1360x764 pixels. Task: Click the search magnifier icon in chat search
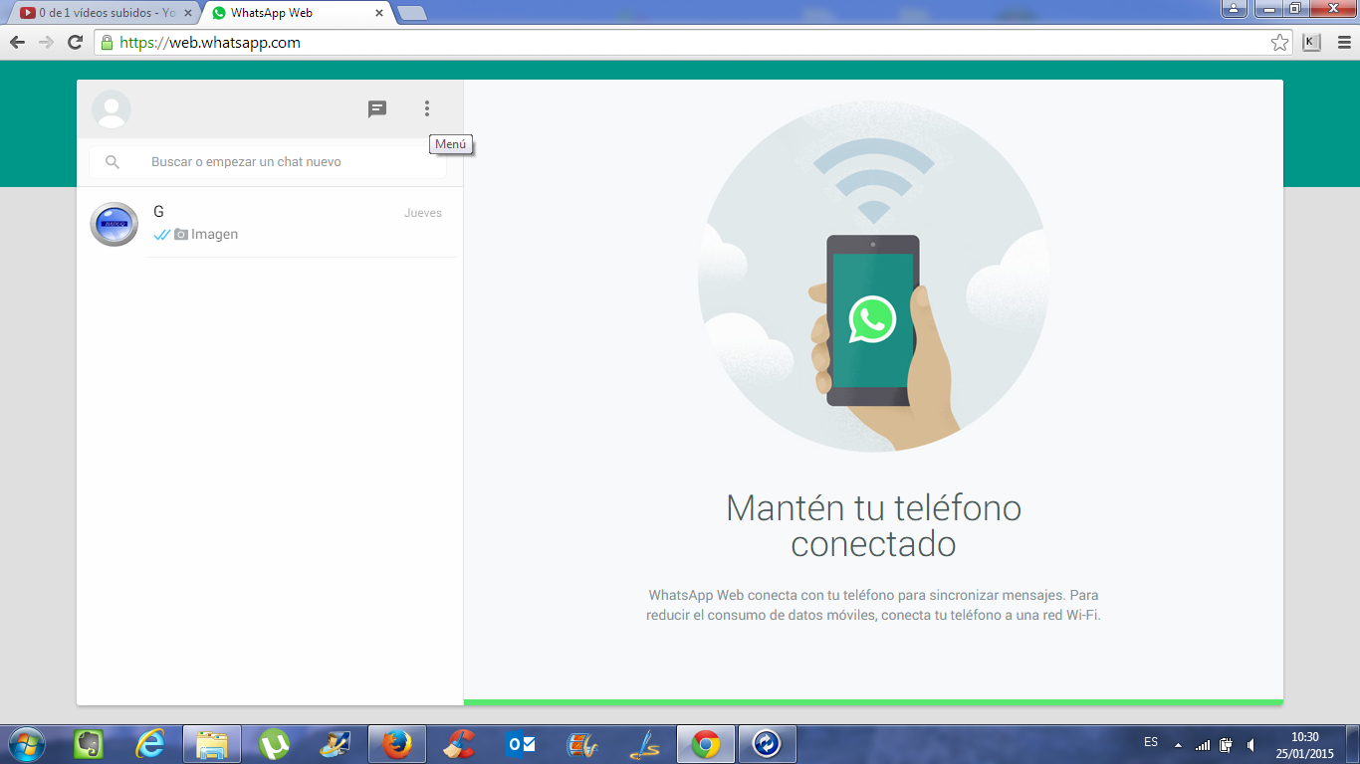[x=113, y=162]
